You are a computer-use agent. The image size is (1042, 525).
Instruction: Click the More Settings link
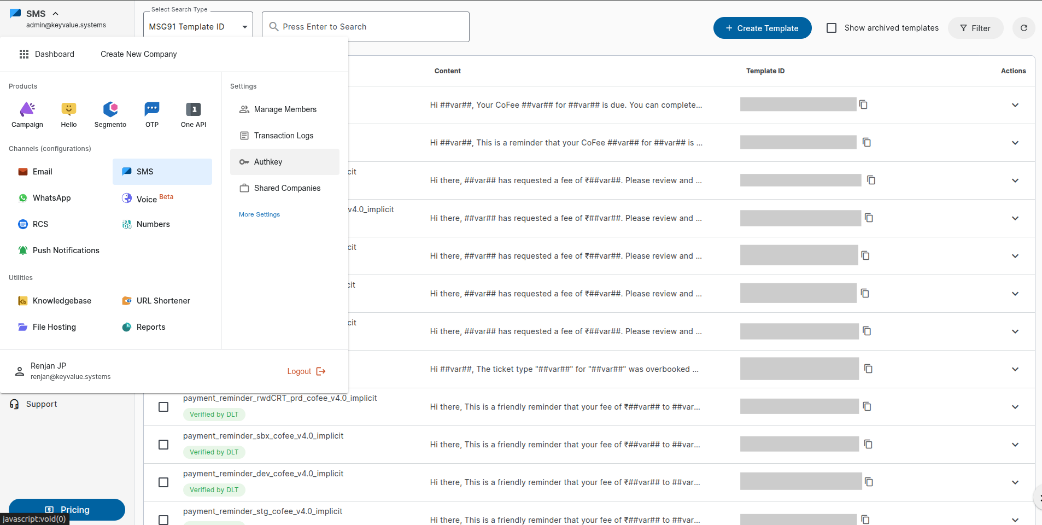259,214
